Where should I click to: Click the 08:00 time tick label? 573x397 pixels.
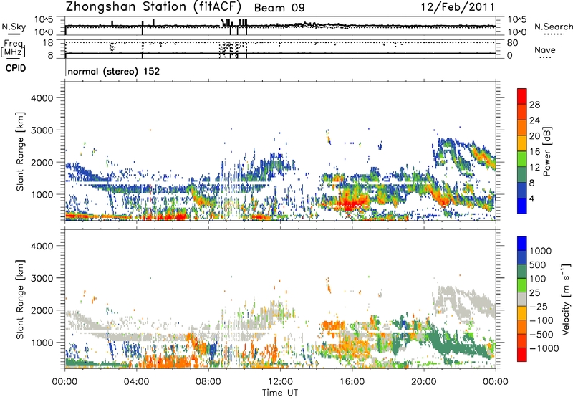tap(208, 382)
